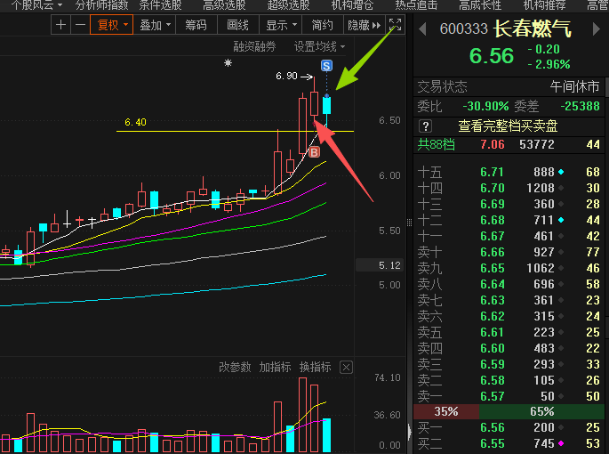Click the 65% sell ratio bar

[541, 411]
